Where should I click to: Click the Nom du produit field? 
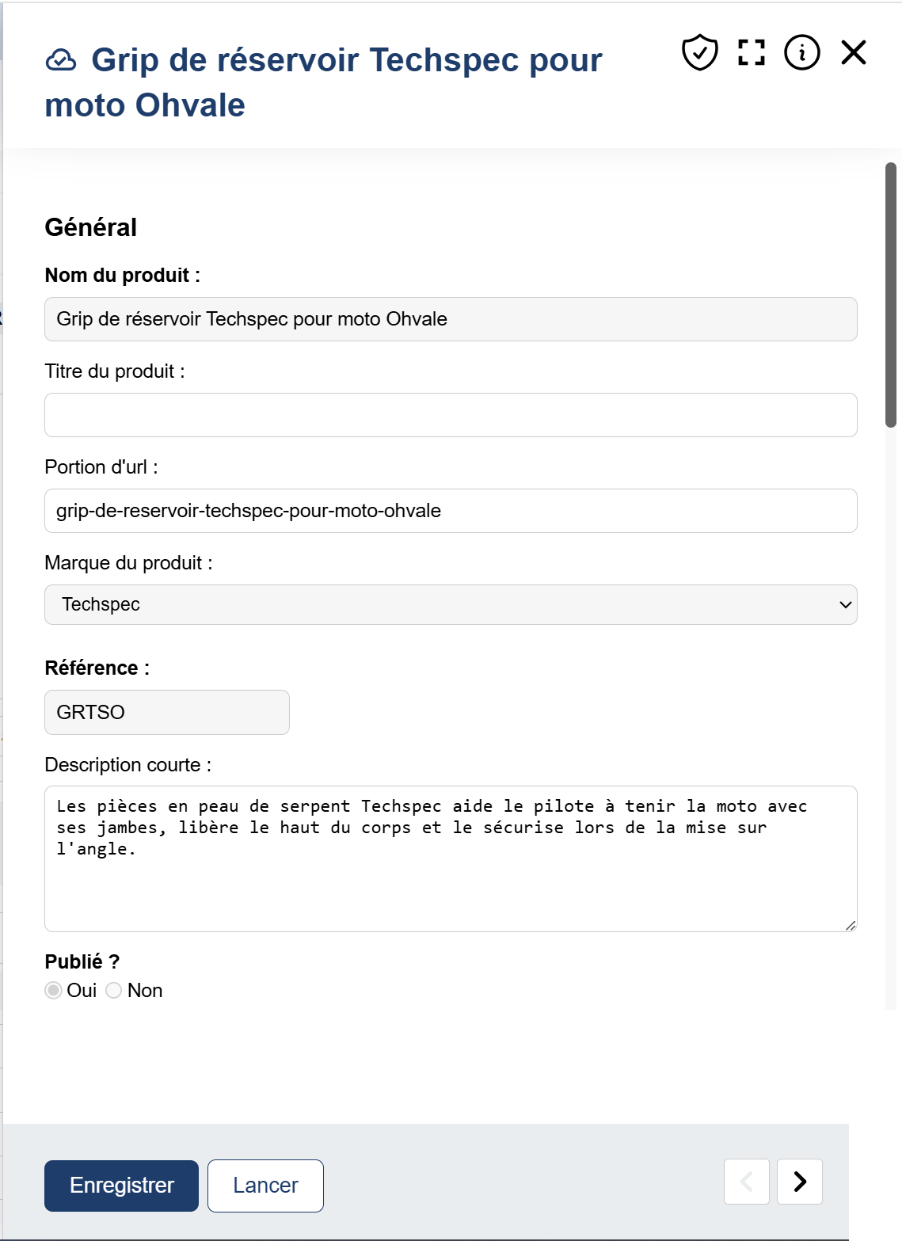(x=450, y=319)
